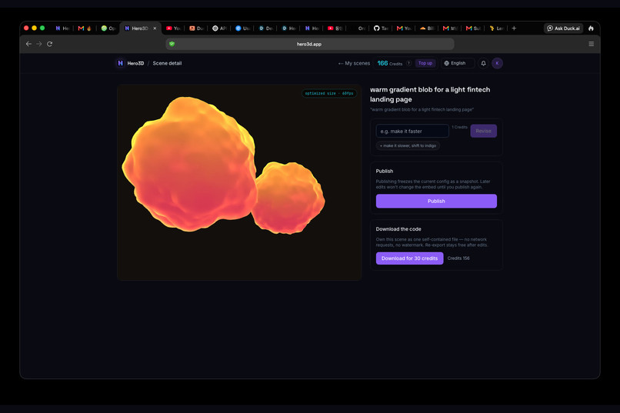The width and height of the screenshot is (620, 413).
Task: Click the scene title heading text
Action: [430, 95]
